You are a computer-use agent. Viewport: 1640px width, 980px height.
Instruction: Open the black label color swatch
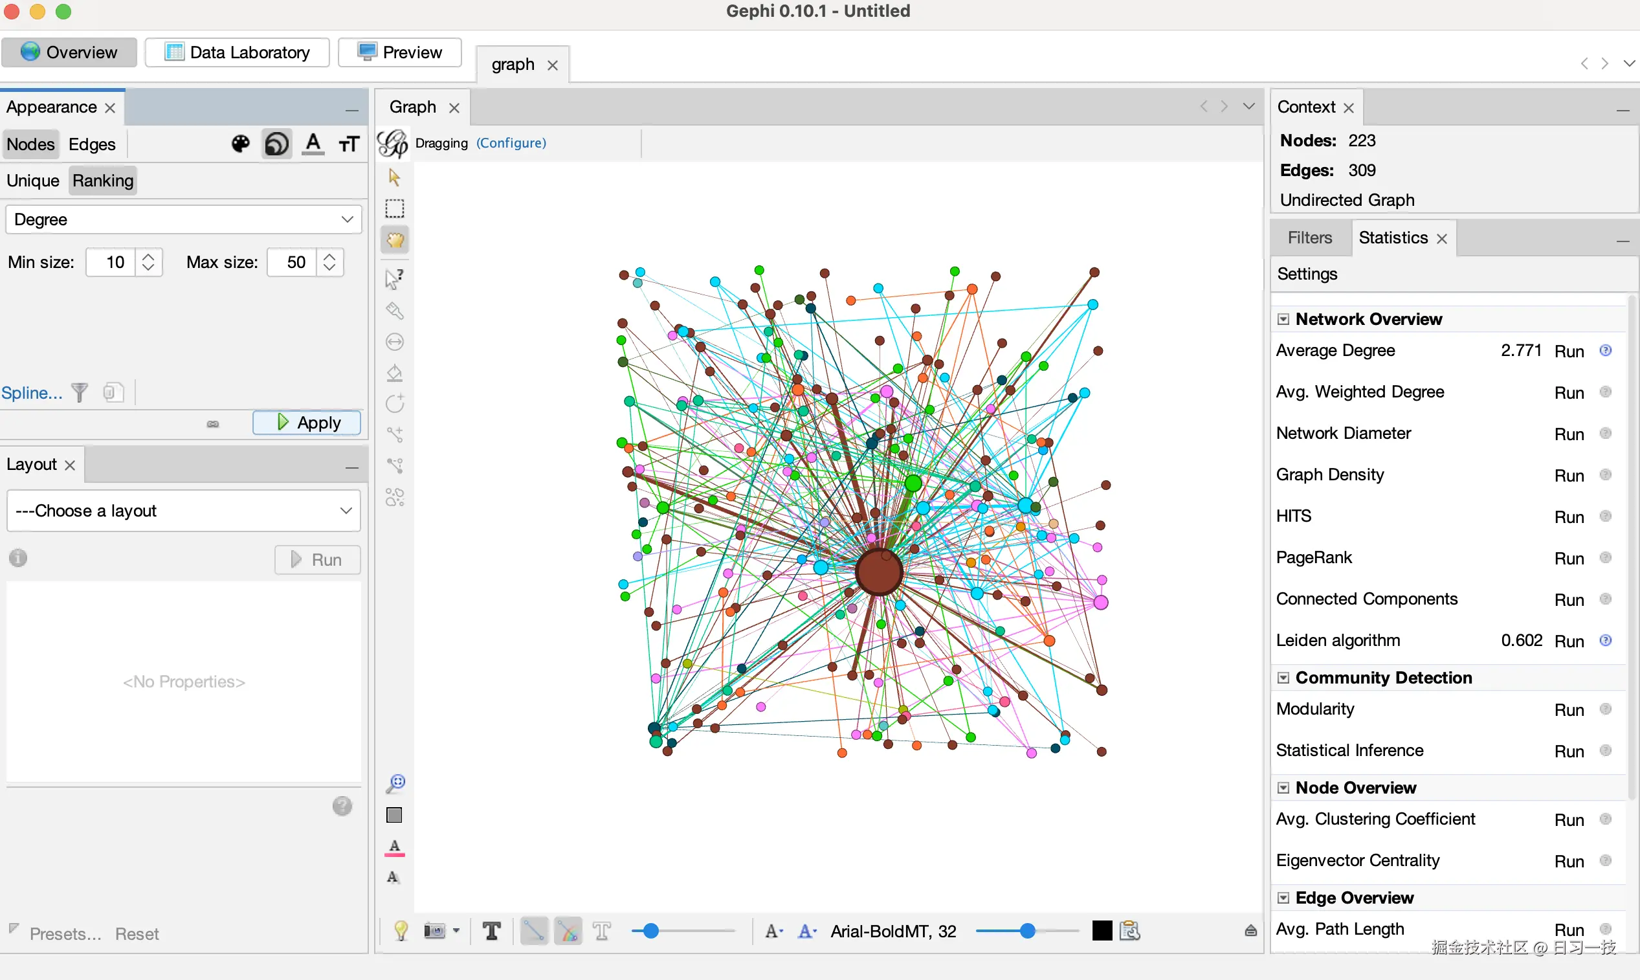tap(1102, 931)
